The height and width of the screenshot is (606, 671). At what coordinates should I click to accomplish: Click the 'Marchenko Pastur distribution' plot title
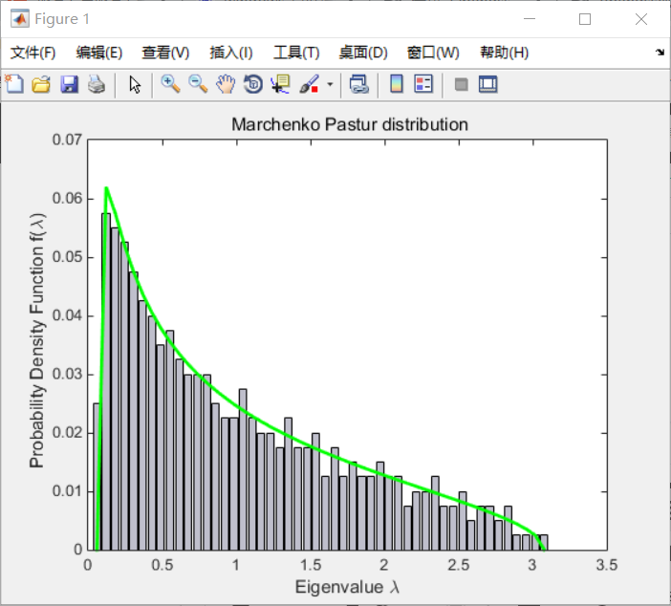tap(350, 124)
